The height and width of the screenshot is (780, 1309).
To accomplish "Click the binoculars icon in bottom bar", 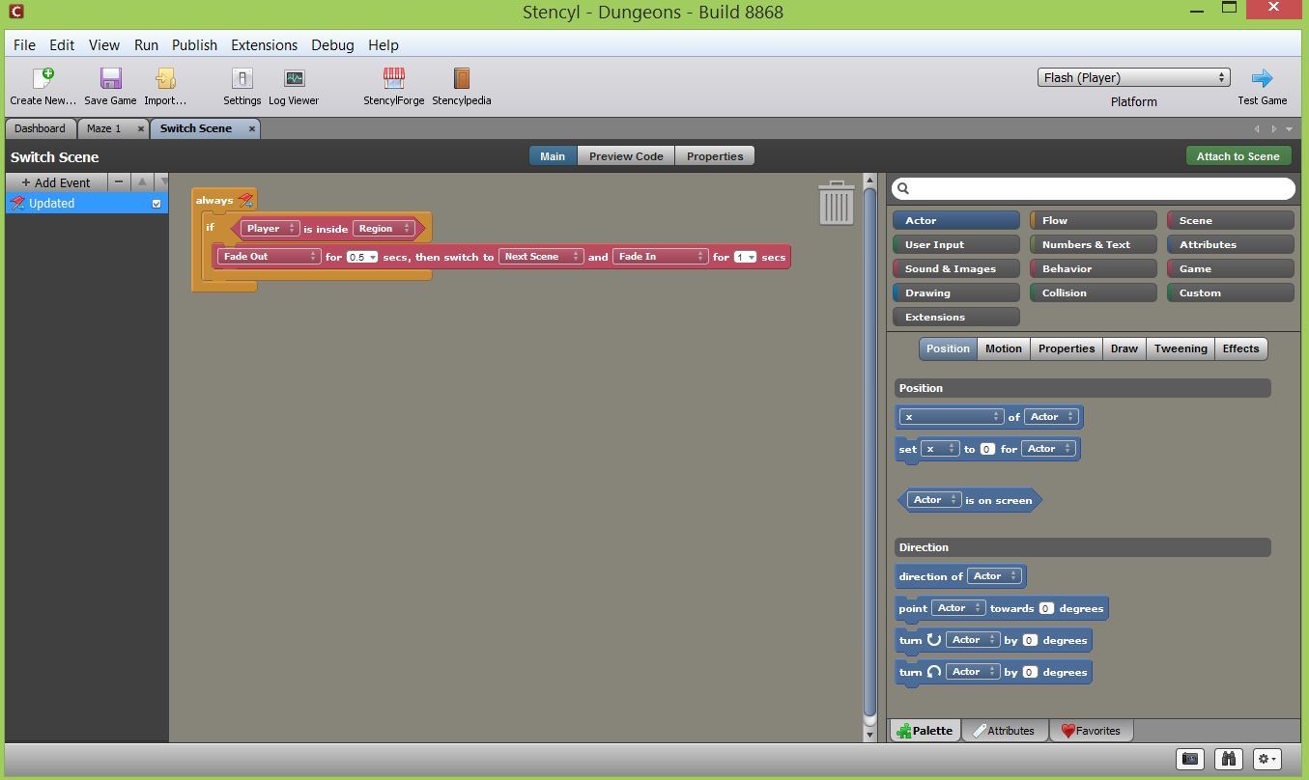I will pyautogui.click(x=1228, y=759).
